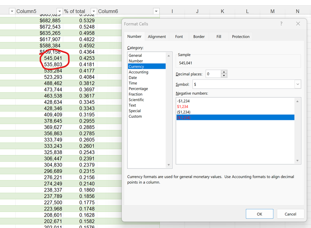This screenshot has height=228, width=311.
Task: Select Custom category
Action: [147, 116]
